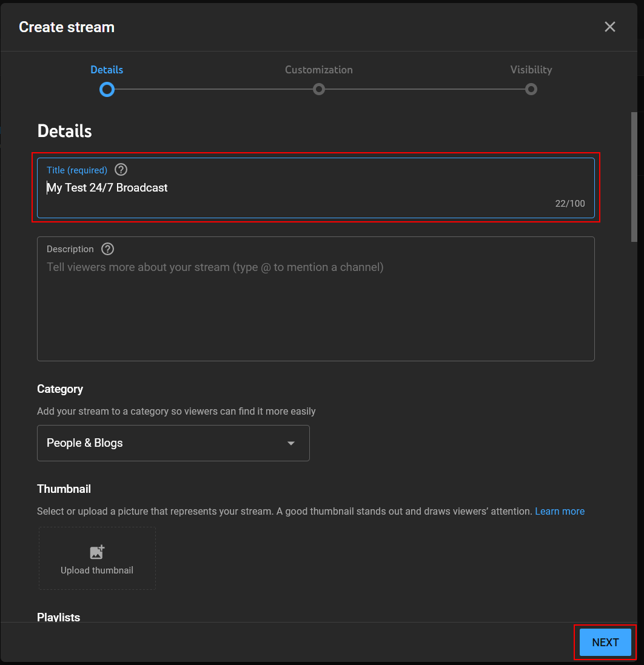
Task: Click the 'Create stream' dialog title
Action: click(x=67, y=27)
